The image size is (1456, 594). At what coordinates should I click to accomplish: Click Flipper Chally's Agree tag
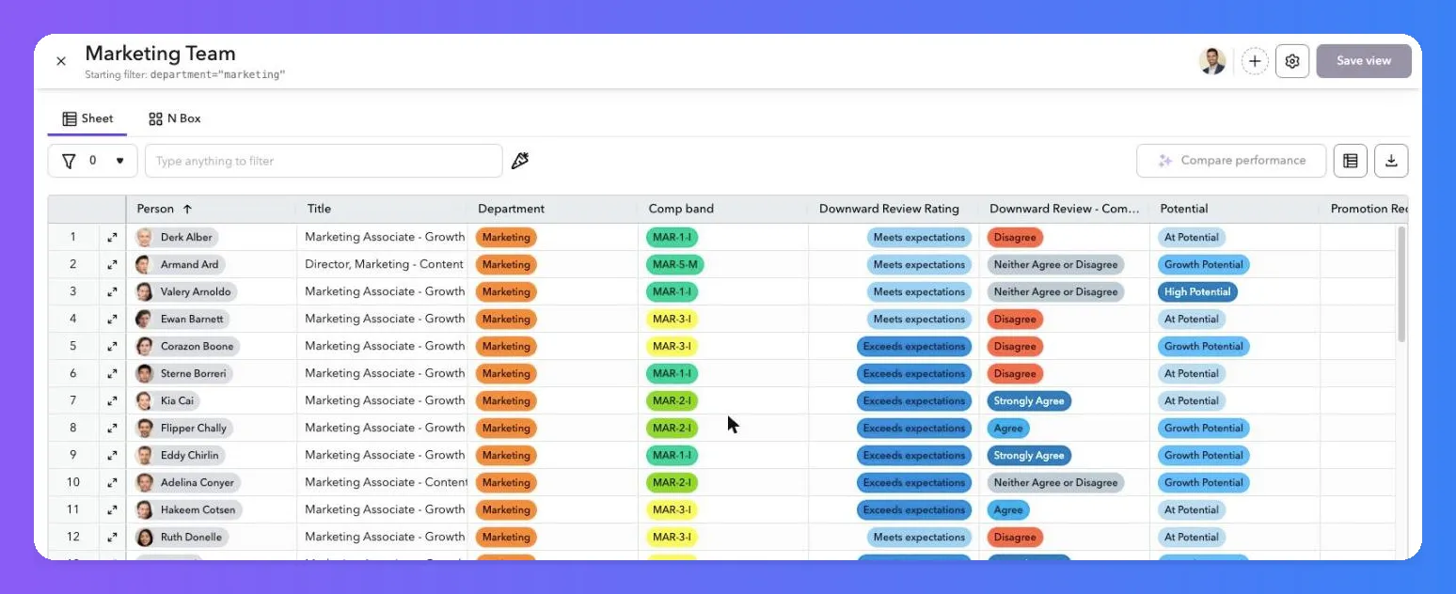1008,429
